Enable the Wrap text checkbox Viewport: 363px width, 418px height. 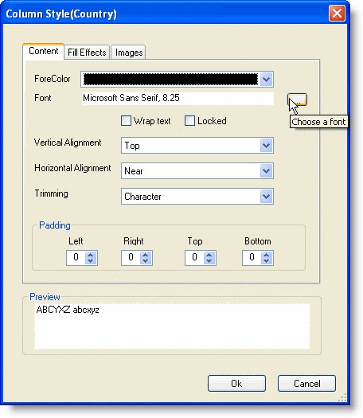(126, 120)
